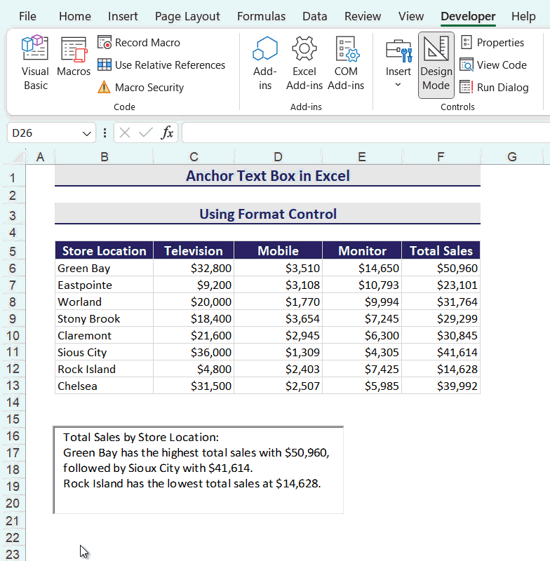550x561 pixels.
Task: Open the Help tab
Action: point(523,16)
